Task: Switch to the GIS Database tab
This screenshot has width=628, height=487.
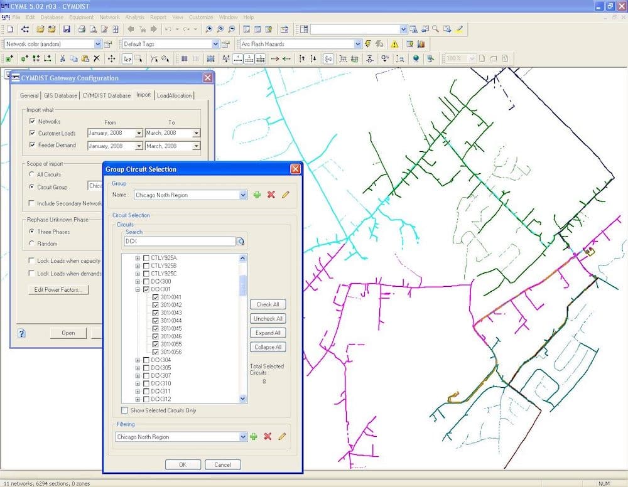Action: (60, 95)
